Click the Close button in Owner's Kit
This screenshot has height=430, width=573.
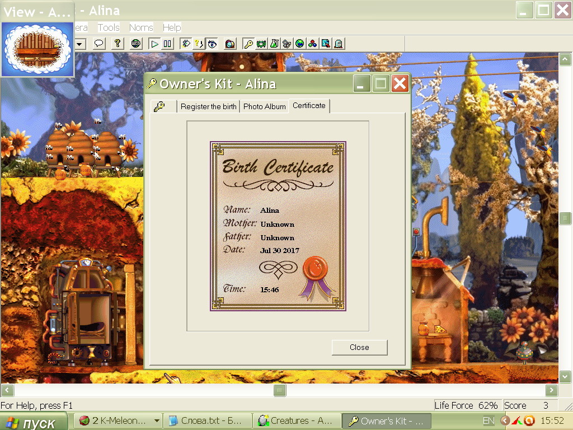(x=360, y=347)
